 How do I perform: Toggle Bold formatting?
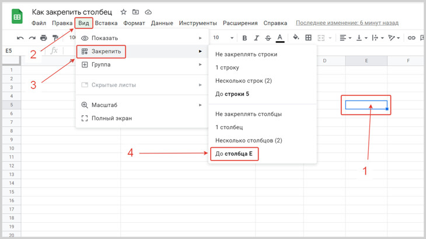tap(245, 38)
